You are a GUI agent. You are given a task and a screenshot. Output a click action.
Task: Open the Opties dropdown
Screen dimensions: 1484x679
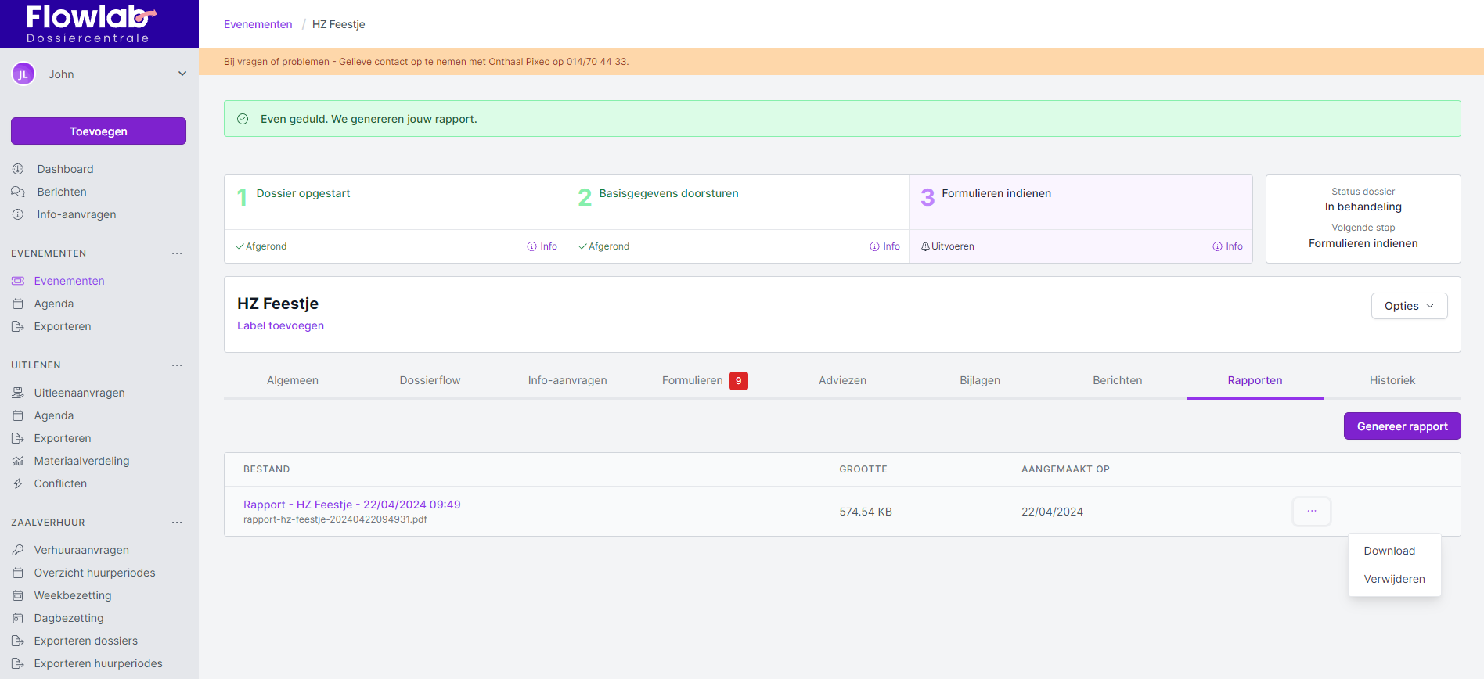[x=1409, y=306]
